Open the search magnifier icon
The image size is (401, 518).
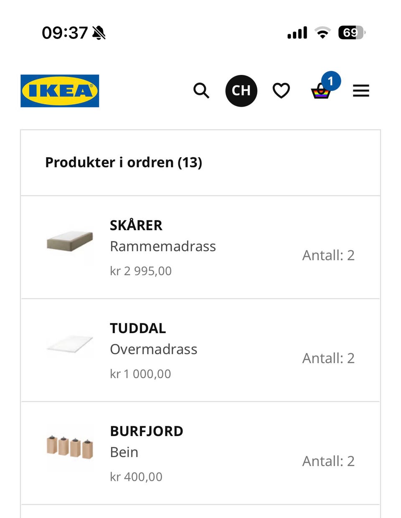point(201,90)
